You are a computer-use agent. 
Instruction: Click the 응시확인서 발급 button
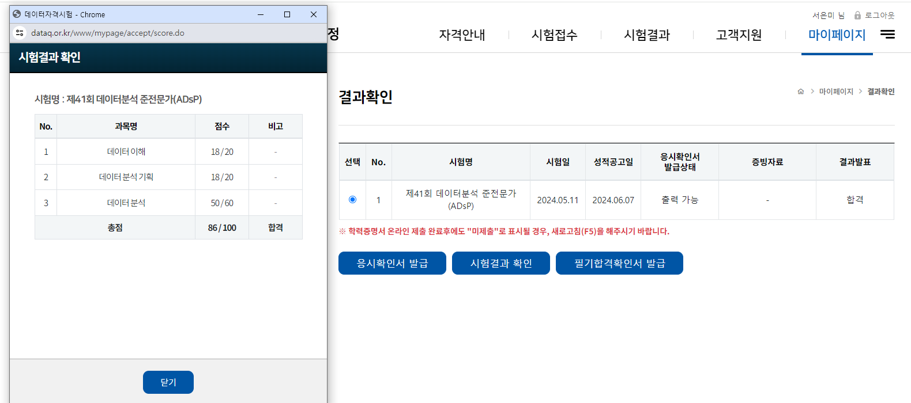click(x=392, y=263)
